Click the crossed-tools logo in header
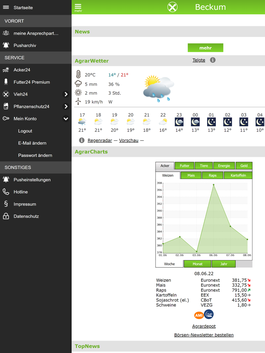This screenshot has width=265, height=353. tap(173, 7)
